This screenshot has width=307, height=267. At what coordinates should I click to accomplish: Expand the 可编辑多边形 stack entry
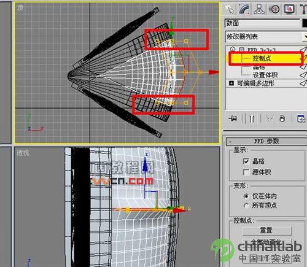point(231,83)
